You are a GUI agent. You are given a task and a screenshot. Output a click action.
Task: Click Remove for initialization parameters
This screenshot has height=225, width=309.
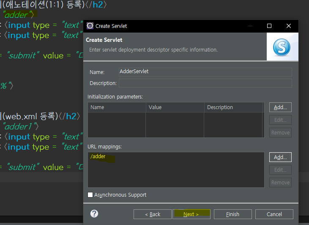pos(280,132)
